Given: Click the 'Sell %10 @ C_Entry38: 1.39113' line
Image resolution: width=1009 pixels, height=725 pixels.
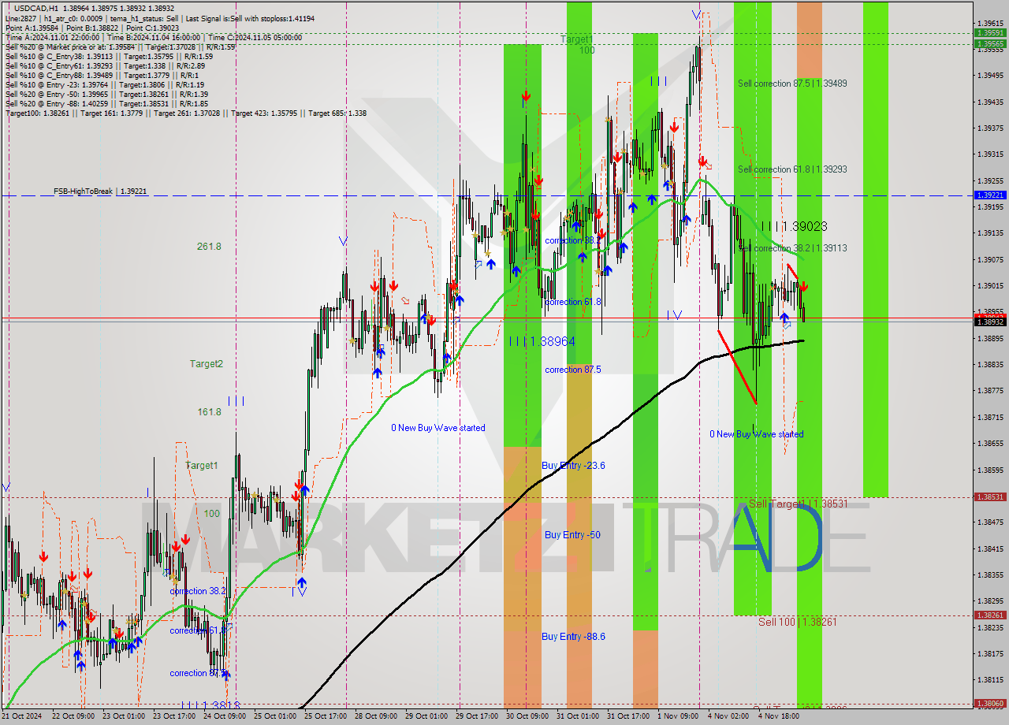Looking at the screenshot, I should tap(109, 56).
